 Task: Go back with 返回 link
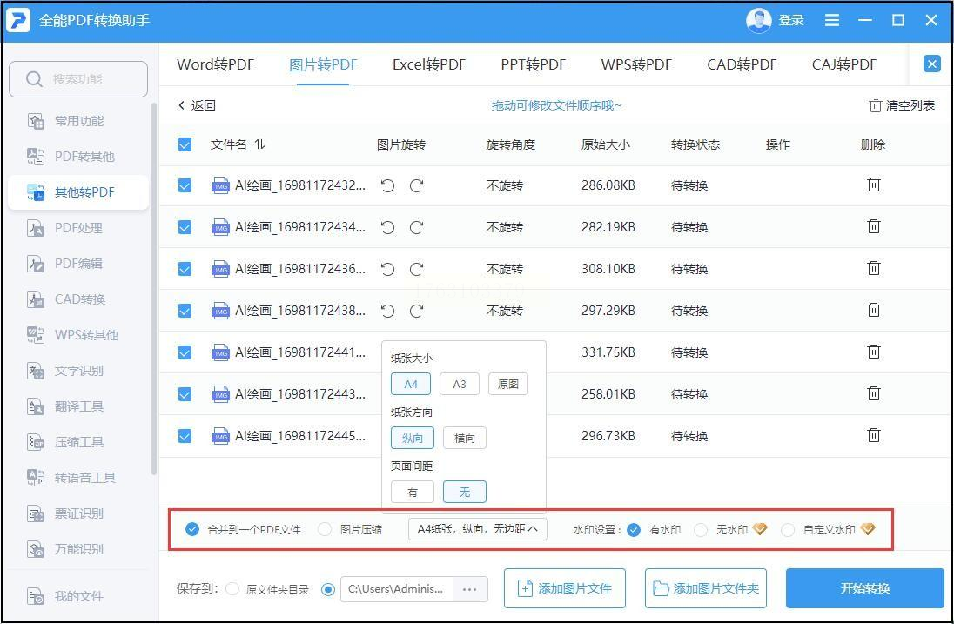pyautogui.click(x=197, y=106)
